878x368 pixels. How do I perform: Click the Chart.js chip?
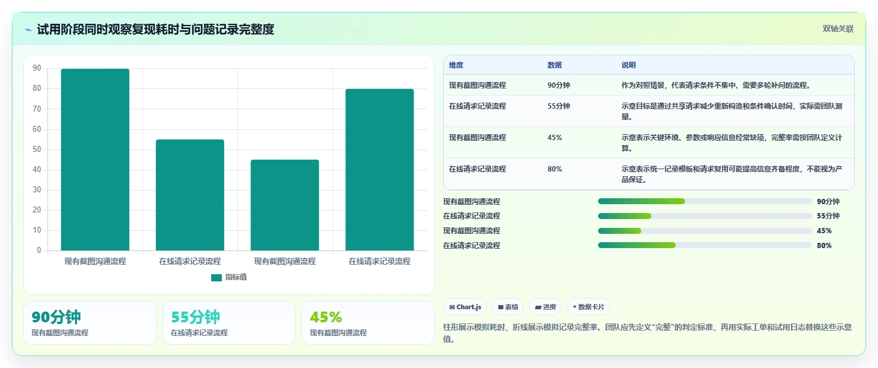click(x=465, y=307)
